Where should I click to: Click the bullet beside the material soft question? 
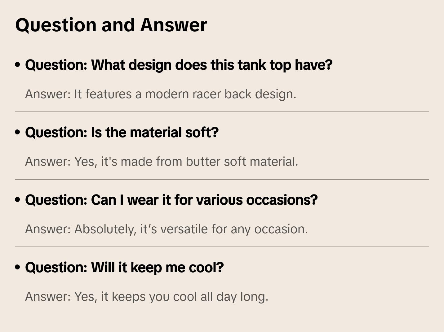coord(18,132)
